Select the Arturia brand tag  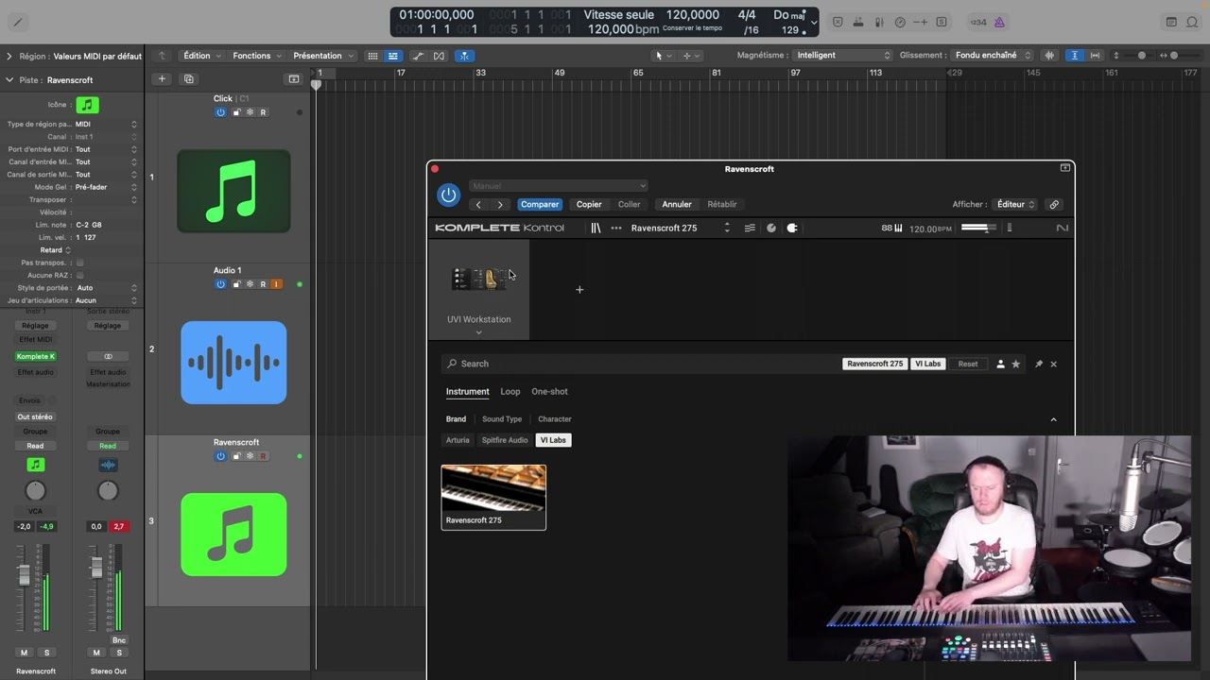[458, 440]
